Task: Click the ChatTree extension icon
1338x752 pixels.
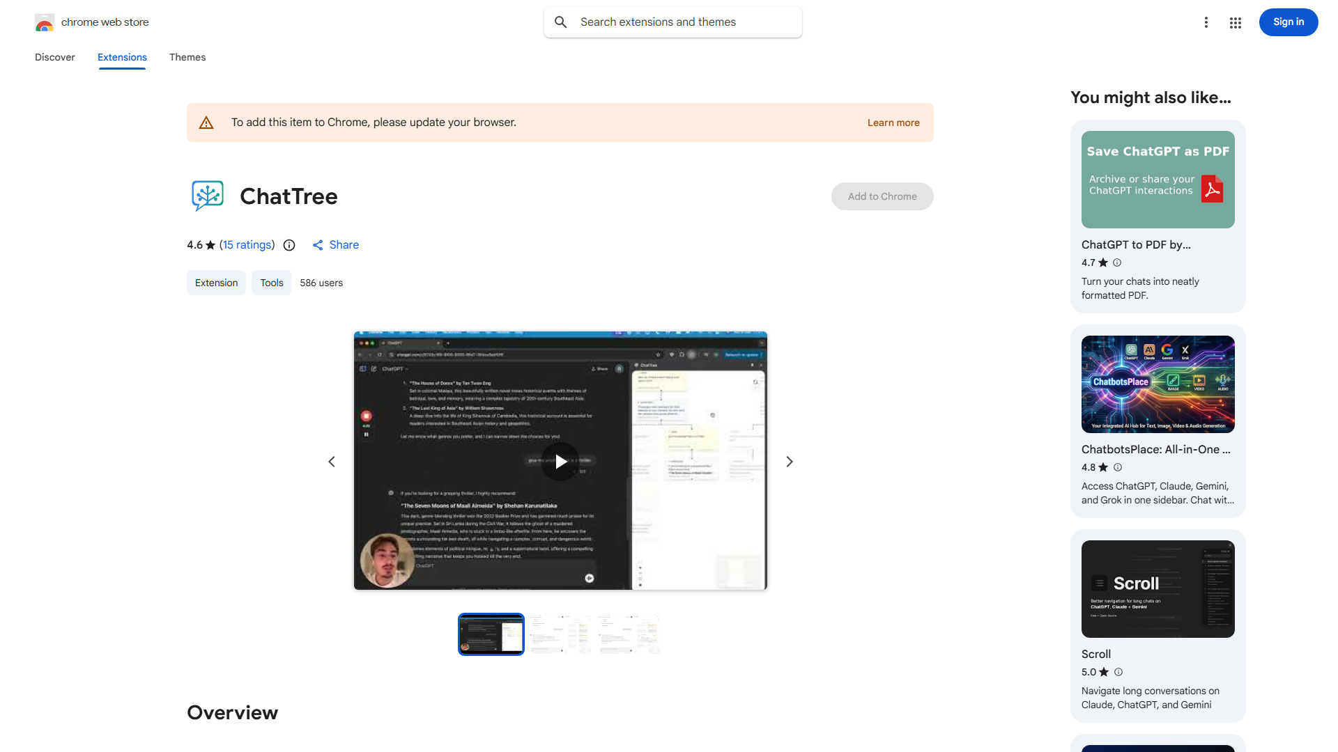Action: click(x=207, y=196)
